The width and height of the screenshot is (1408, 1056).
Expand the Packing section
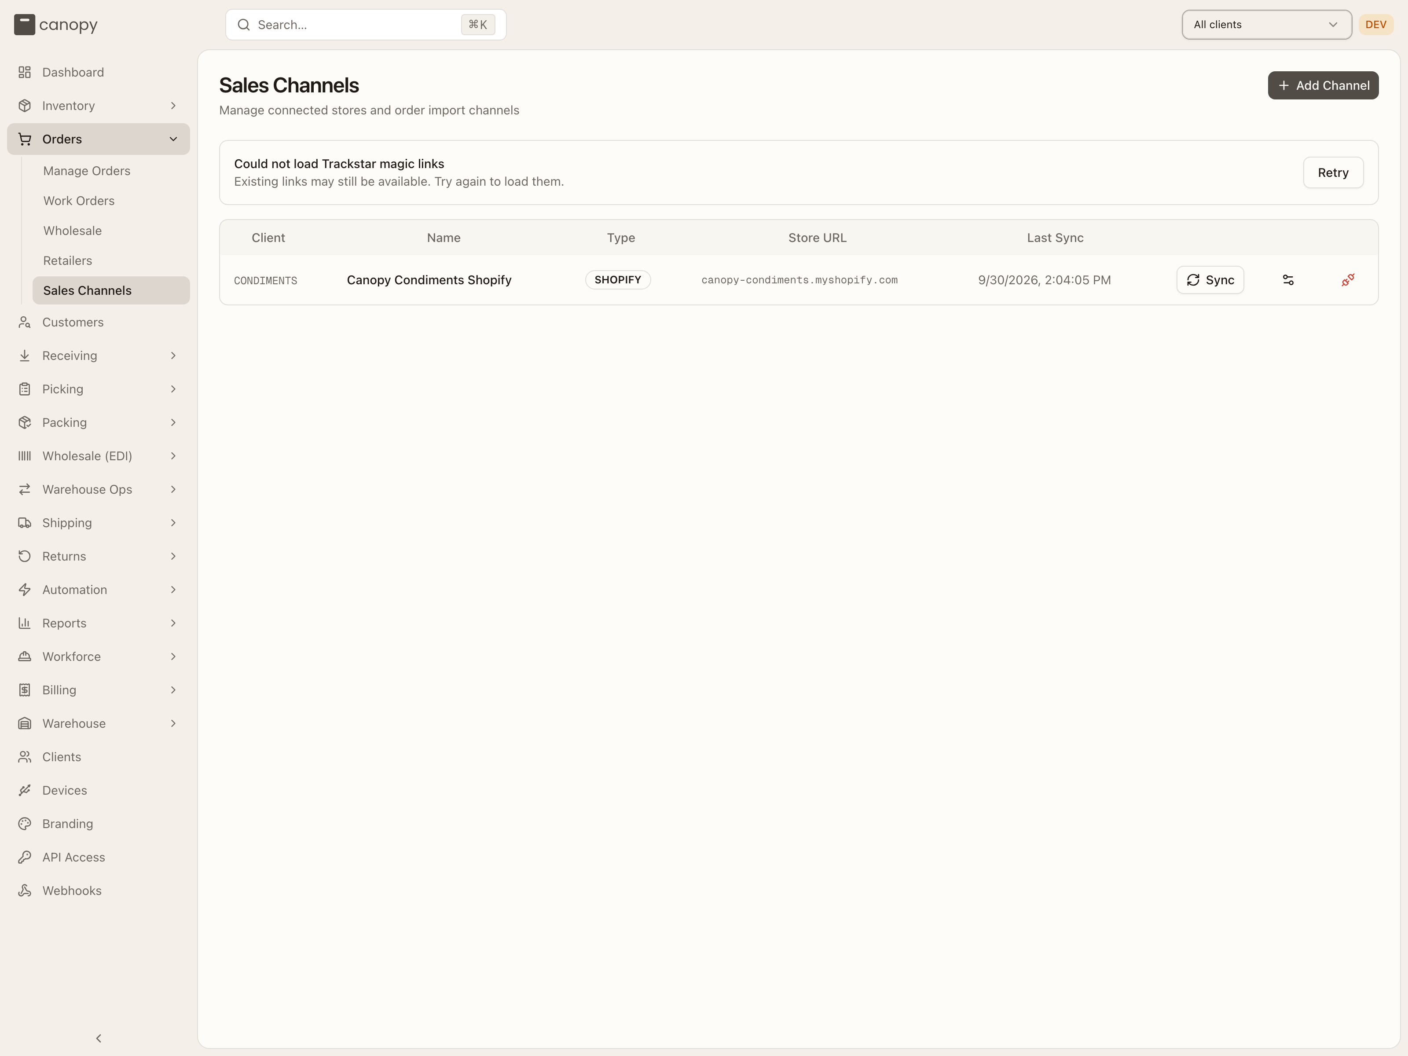click(99, 422)
